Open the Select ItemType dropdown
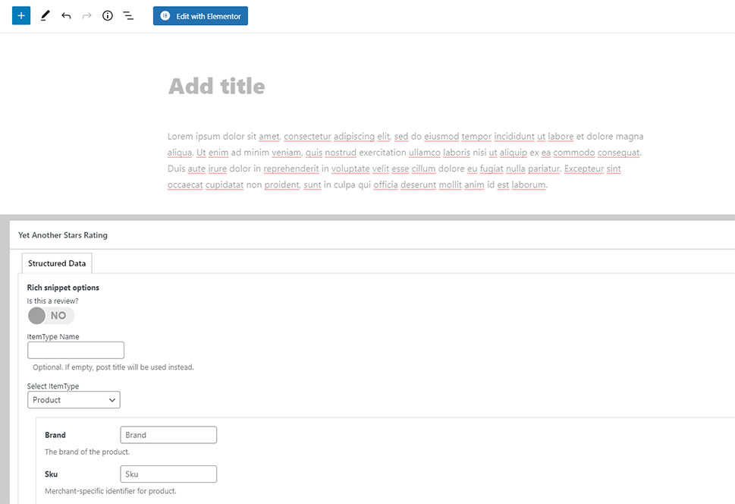The image size is (735, 504). [74, 400]
